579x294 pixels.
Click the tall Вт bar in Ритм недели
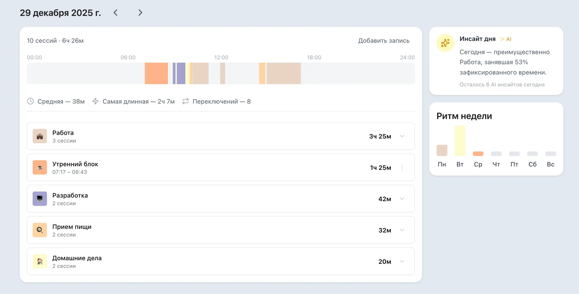[x=460, y=141]
